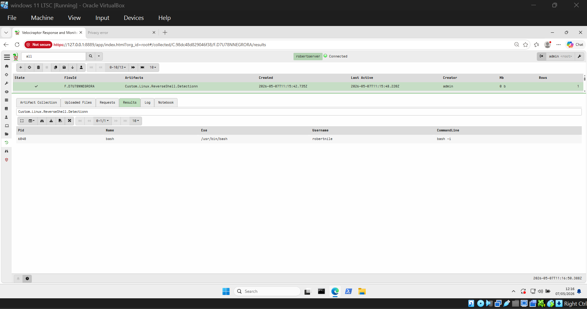
Task: Save collection with floppy disk button
Action: (64, 67)
